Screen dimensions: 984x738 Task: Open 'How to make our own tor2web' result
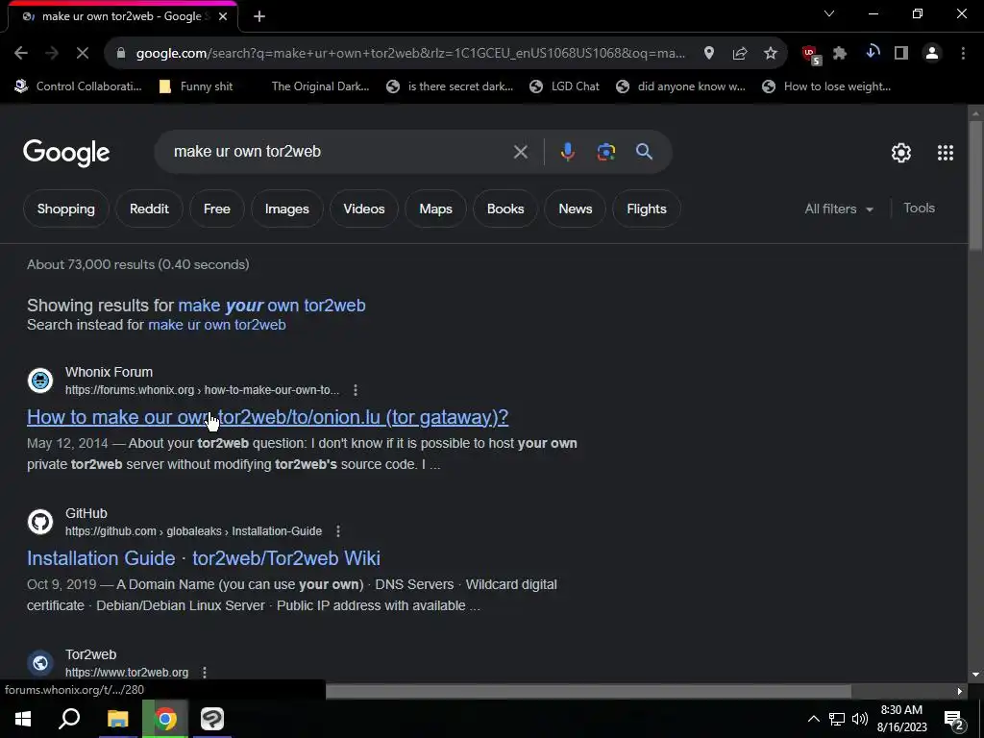click(x=267, y=417)
